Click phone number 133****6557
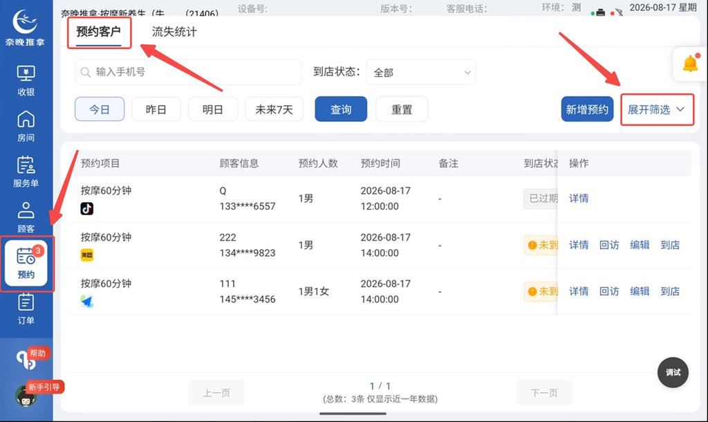 tap(248, 206)
